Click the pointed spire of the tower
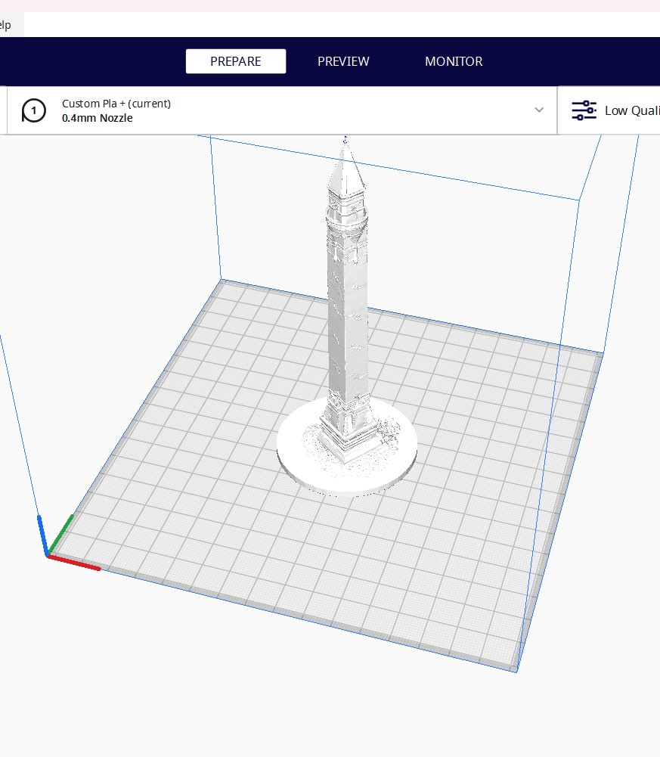Screen dimensions: 660x757 345,170
